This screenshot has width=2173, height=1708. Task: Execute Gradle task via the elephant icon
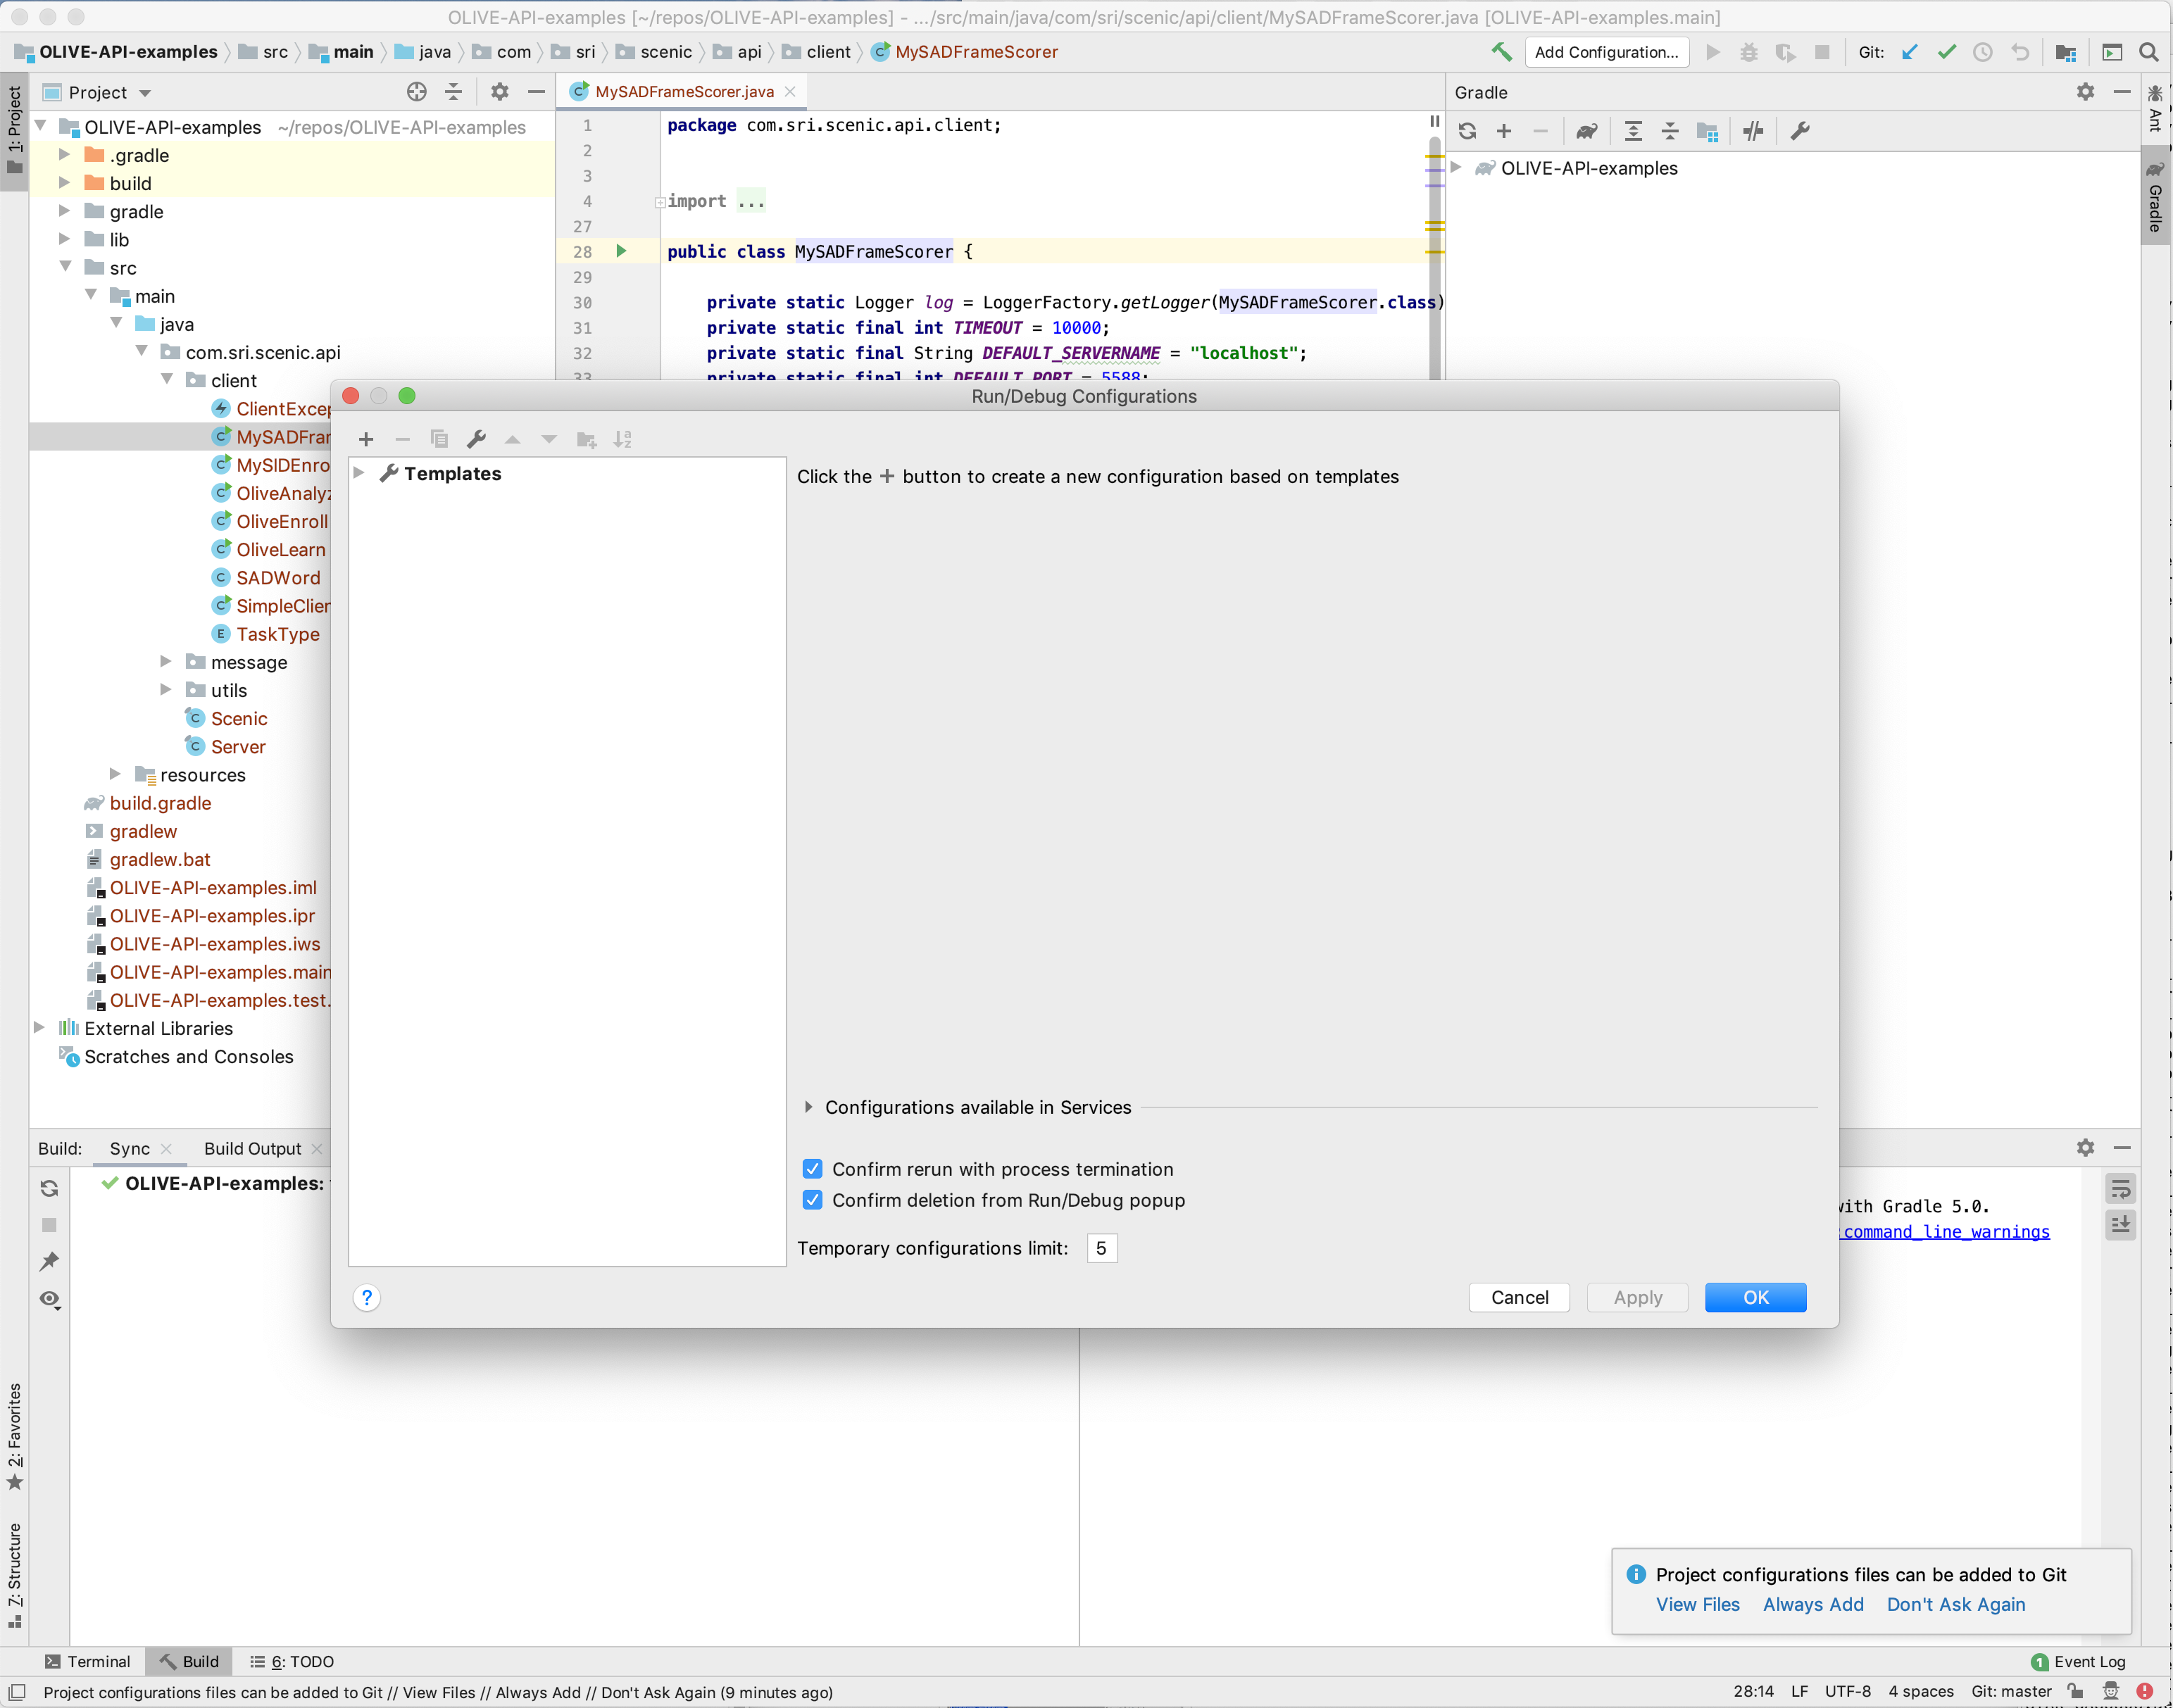[1586, 131]
